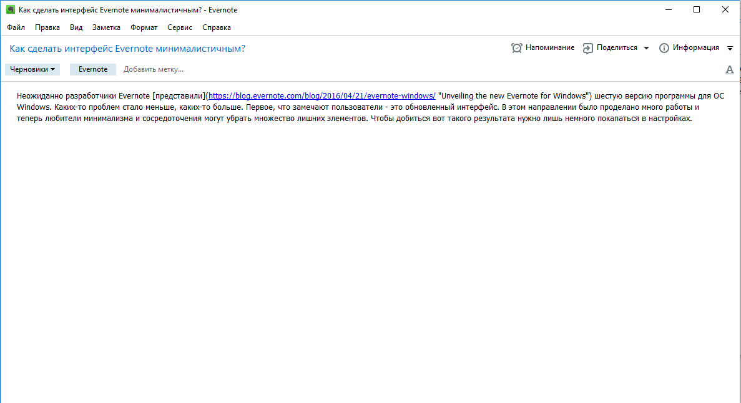Select the Evernote tag

(93, 69)
